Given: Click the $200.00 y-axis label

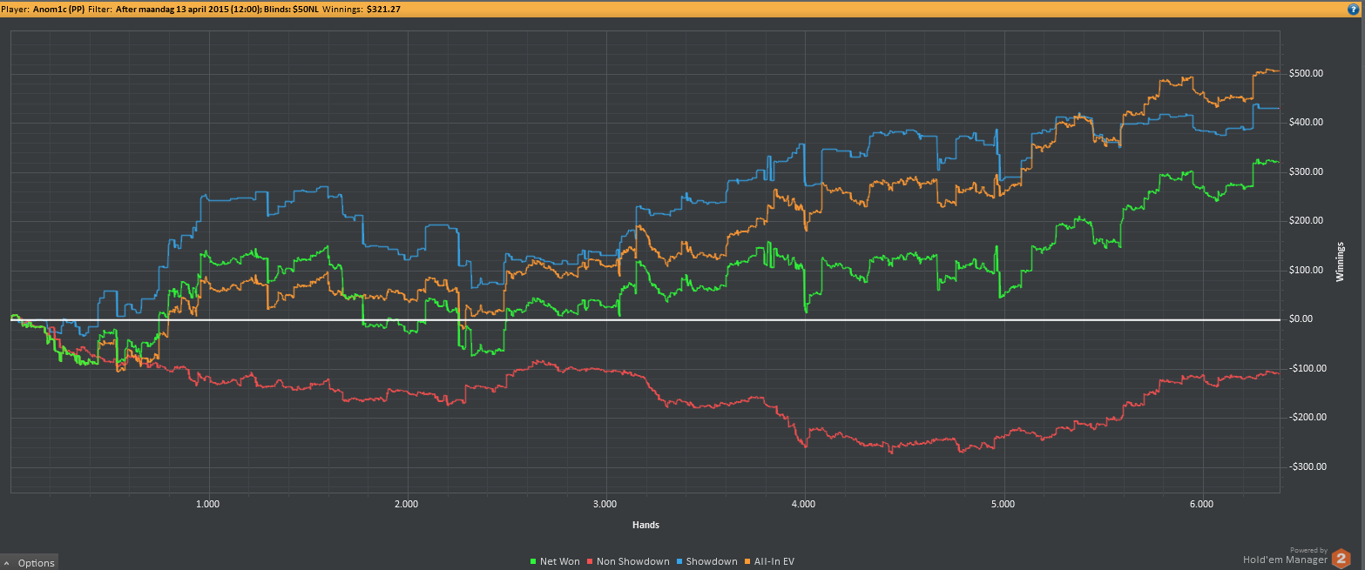Looking at the screenshot, I should (x=1306, y=221).
